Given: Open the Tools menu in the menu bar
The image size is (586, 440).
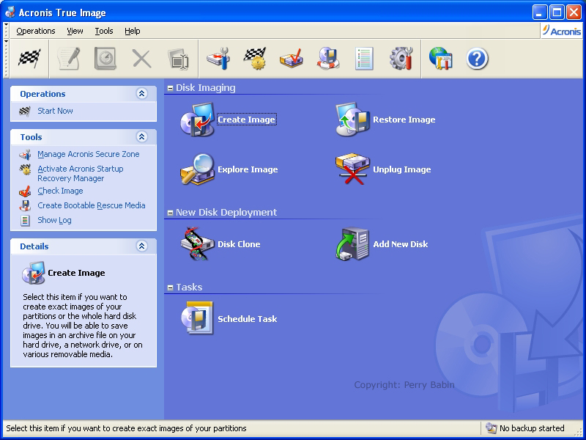Looking at the screenshot, I should click(104, 31).
